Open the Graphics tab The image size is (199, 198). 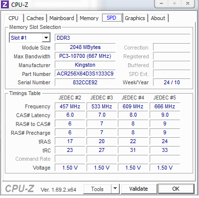135,18
